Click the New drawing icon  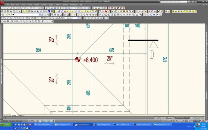point(2,21)
